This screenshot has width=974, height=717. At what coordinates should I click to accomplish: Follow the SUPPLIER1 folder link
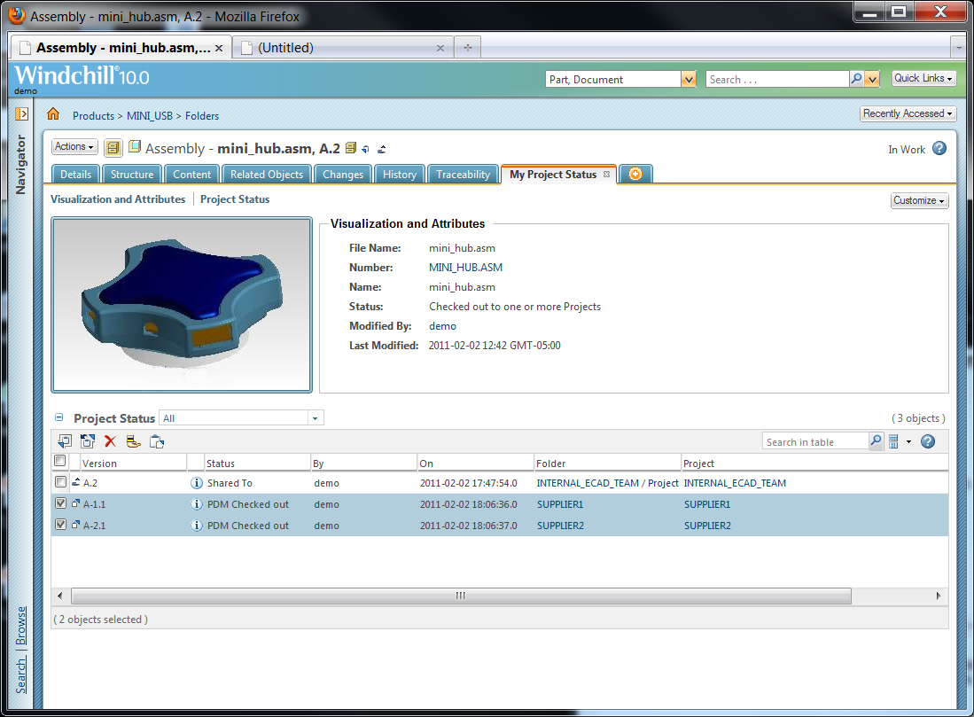(x=559, y=503)
